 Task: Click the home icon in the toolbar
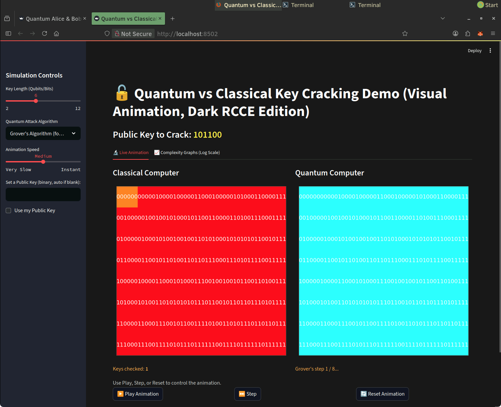57,33
